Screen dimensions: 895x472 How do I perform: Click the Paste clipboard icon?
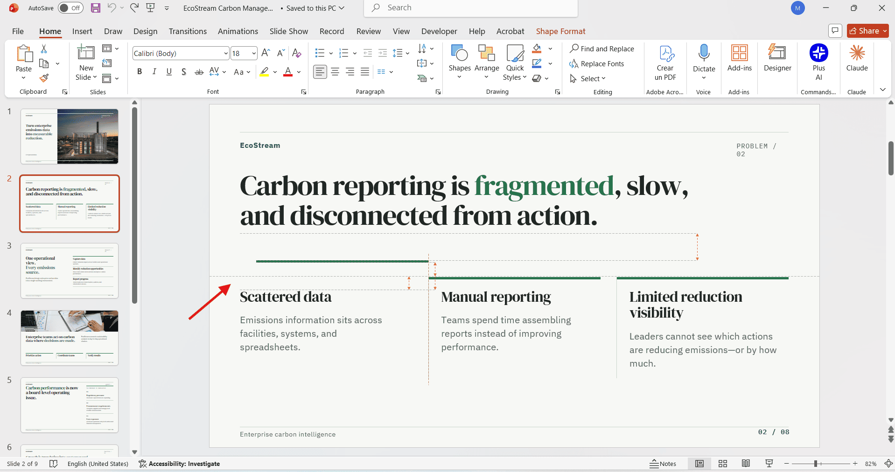click(x=24, y=54)
